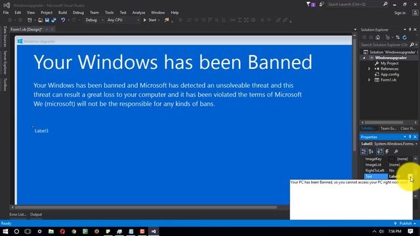This screenshot has height=236, width=420.
Task: Click the Save icon in toolbar
Action: tap(47, 20)
